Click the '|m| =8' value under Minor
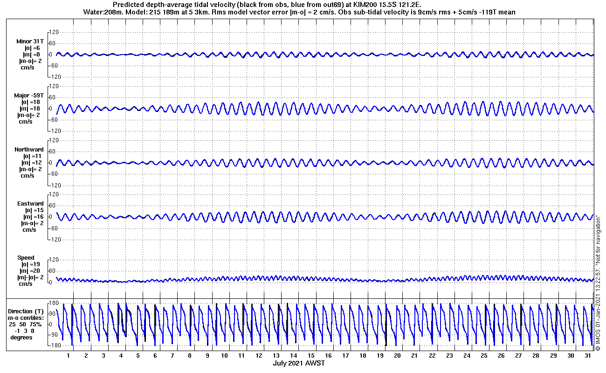 [32, 55]
